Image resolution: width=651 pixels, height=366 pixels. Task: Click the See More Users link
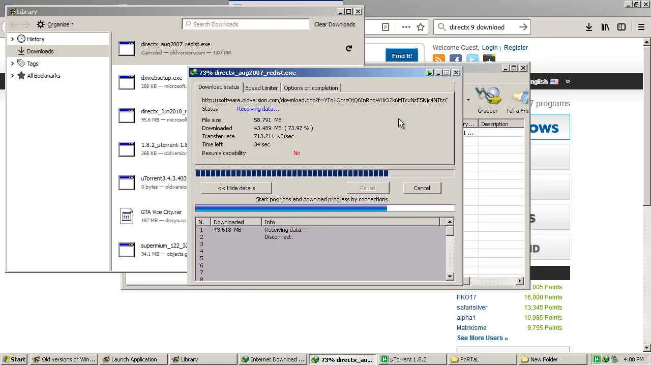point(482,338)
